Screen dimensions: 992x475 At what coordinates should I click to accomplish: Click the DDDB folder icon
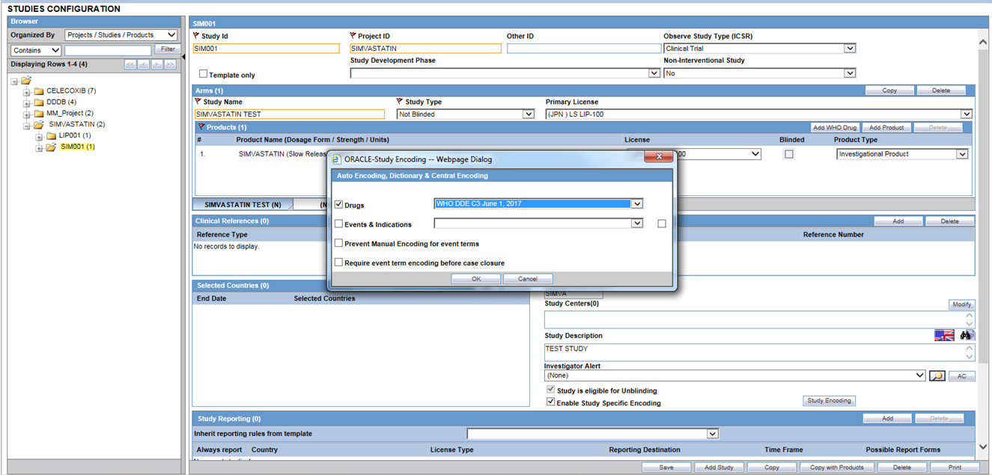39,102
